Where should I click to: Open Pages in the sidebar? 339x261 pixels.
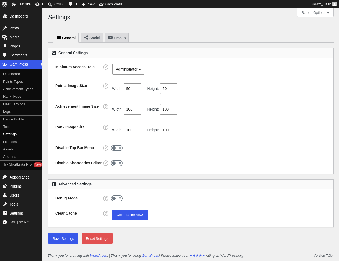[21, 46]
